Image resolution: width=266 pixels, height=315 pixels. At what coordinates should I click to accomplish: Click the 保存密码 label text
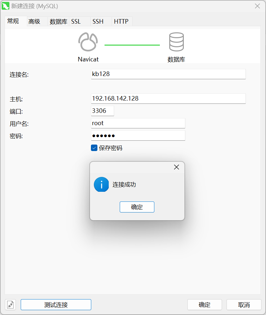pos(111,148)
